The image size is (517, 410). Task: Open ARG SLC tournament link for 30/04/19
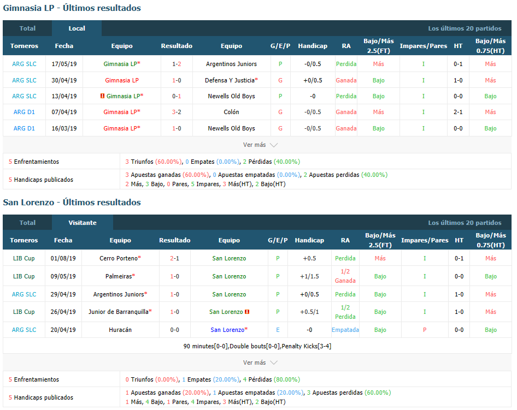tap(24, 80)
